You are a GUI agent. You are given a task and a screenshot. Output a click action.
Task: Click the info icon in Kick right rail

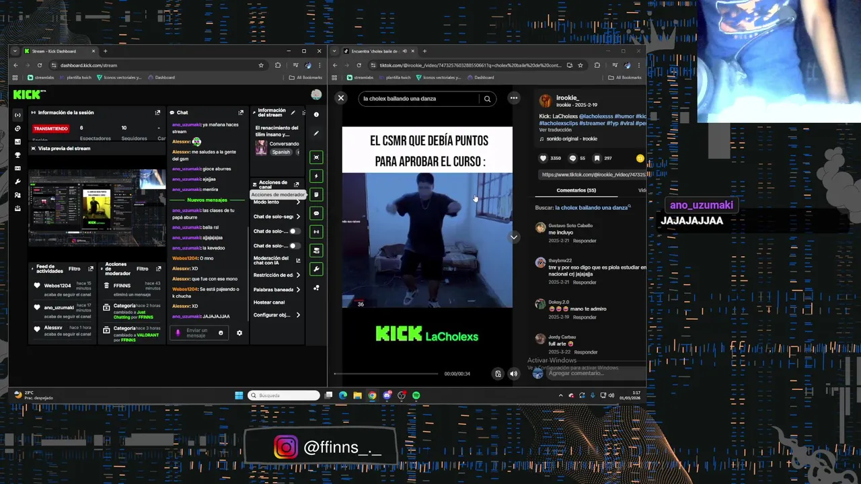tap(316, 114)
